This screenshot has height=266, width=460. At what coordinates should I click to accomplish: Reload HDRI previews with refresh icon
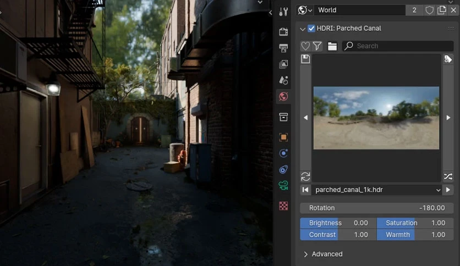305,176
